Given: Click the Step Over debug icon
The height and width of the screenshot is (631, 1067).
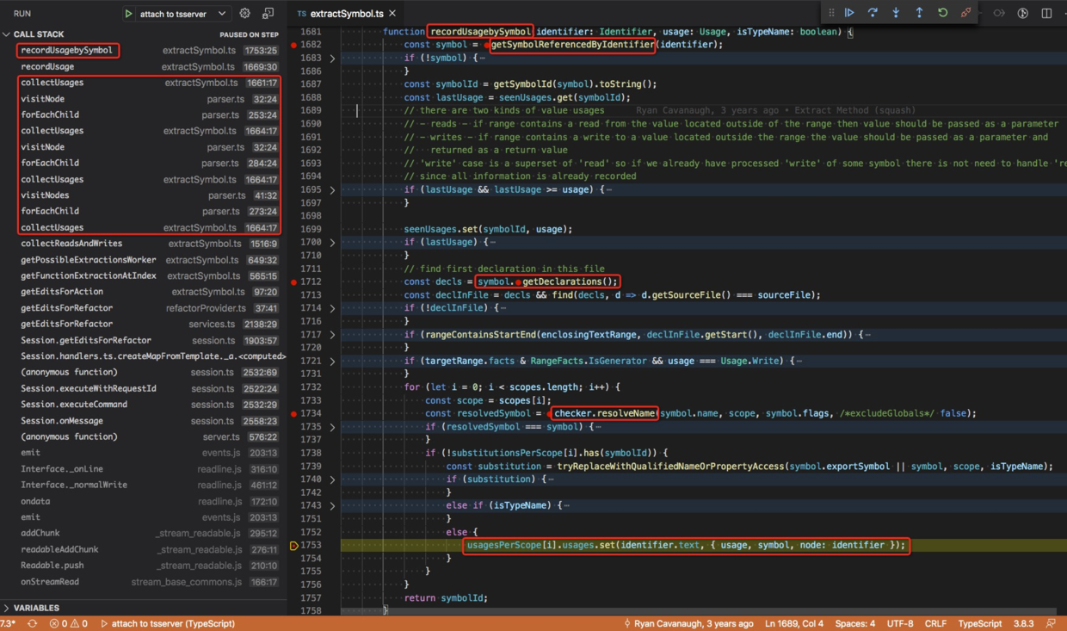Looking at the screenshot, I should [x=873, y=12].
